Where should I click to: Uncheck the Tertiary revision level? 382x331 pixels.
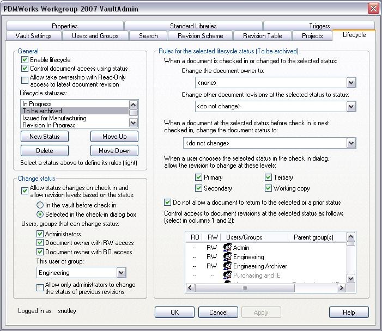tap(268, 177)
